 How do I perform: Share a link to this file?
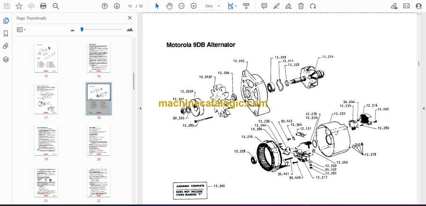pos(394,6)
